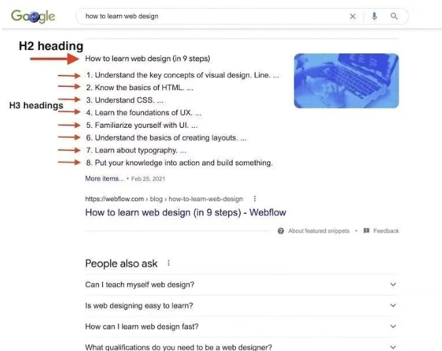Click inside the search query field
The height and width of the screenshot is (351, 442).
coord(203,16)
